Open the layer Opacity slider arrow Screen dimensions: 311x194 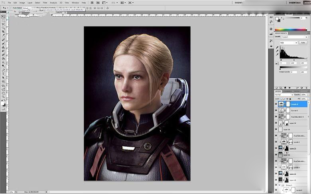tap(308, 95)
